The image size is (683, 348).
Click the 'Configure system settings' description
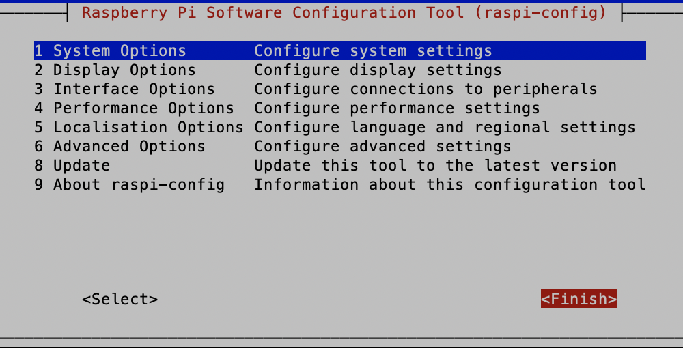373,51
